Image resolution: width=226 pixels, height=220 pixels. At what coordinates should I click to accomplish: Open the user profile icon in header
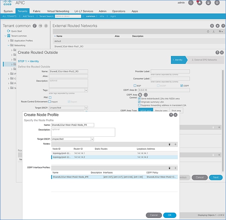point(208,3)
